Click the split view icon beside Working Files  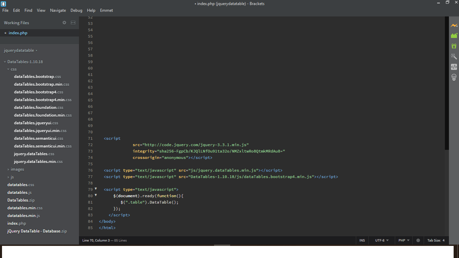pyautogui.click(x=73, y=23)
